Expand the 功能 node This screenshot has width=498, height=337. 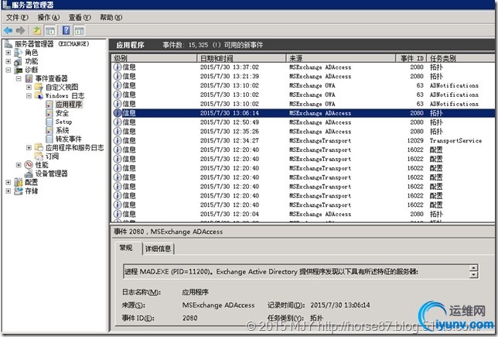pyautogui.click(x=9, y=61)
